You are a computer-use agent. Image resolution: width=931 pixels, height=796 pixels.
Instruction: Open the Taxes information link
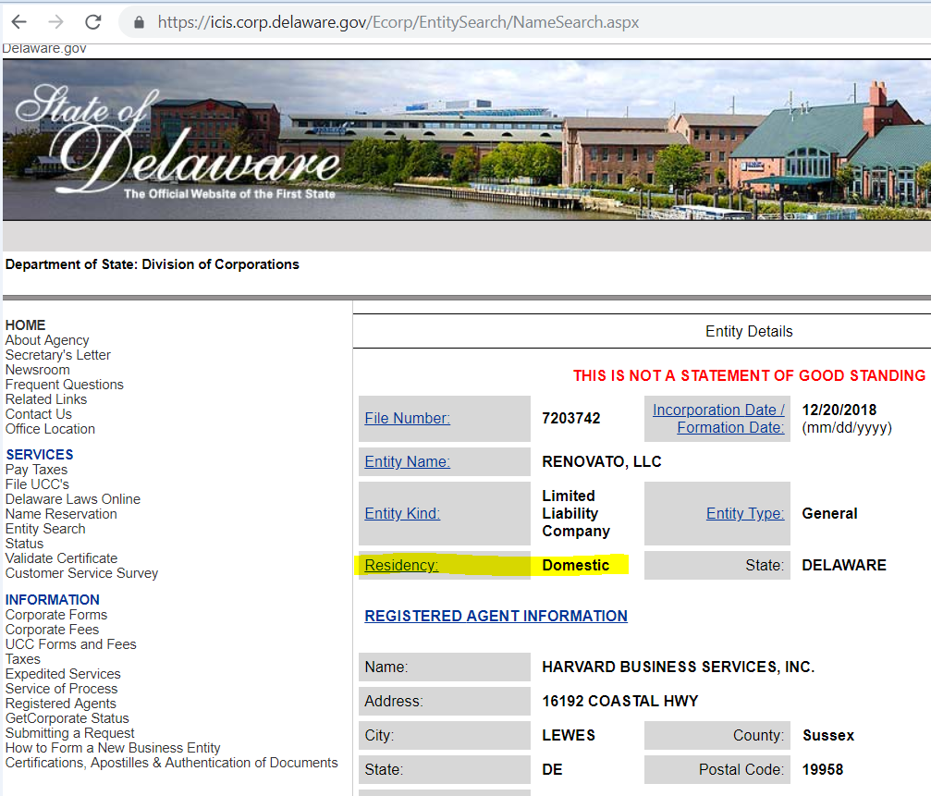(x=22, y=659)
